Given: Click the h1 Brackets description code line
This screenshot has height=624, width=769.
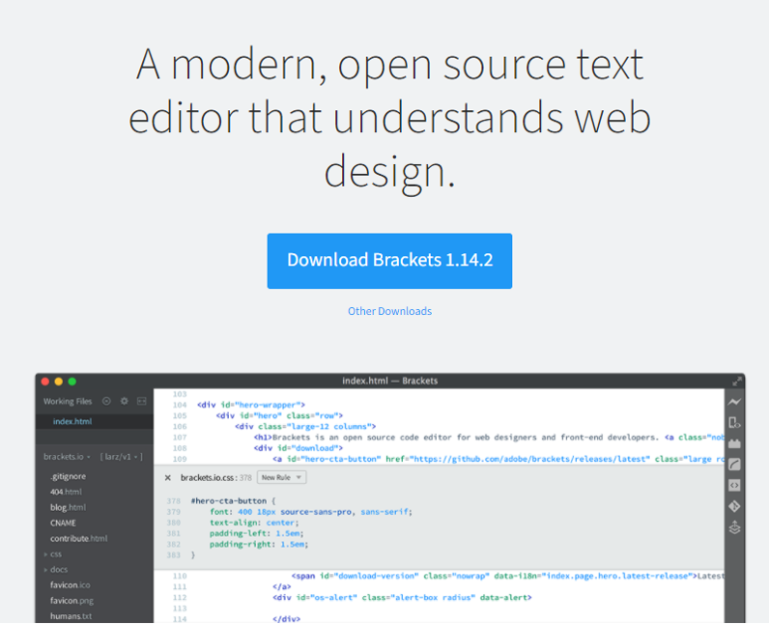Looking at the screenshot, I should [x=489, y=437].
